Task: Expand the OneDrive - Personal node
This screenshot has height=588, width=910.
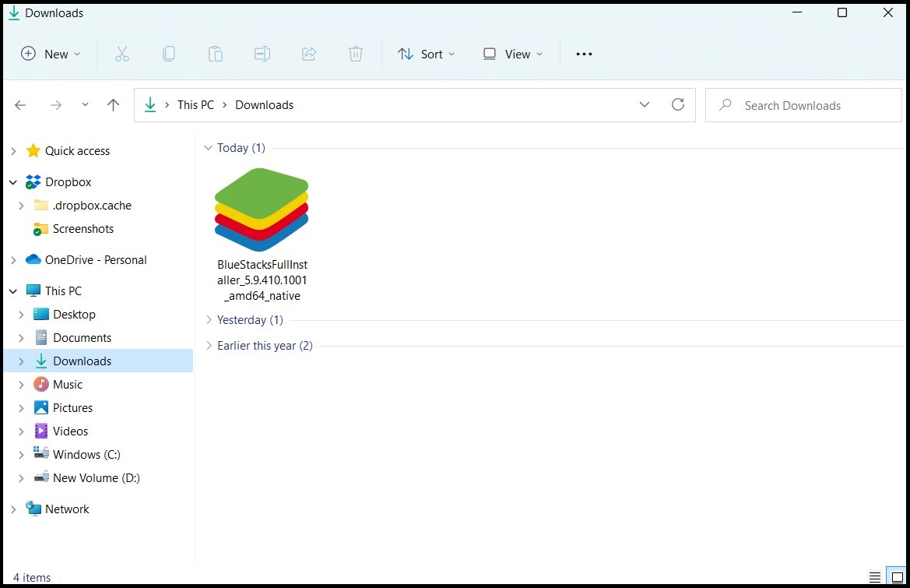Action: [x=13, y=260]
